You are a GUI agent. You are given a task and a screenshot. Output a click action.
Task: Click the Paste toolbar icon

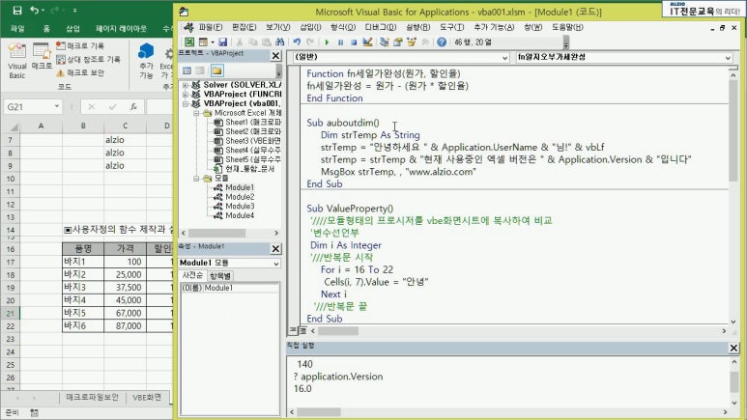(x=267, y=42)
